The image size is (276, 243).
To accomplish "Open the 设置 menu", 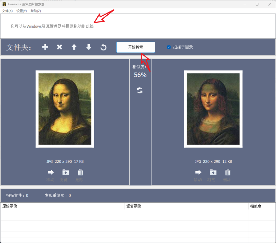I will pyautogui.click(x=21, y=11).
